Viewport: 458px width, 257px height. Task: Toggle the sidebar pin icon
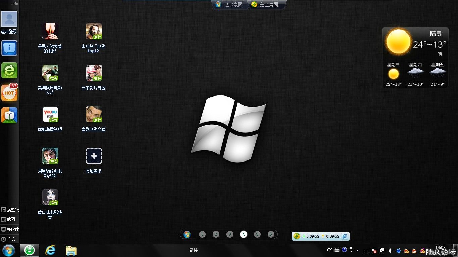(x=15, y=4)
